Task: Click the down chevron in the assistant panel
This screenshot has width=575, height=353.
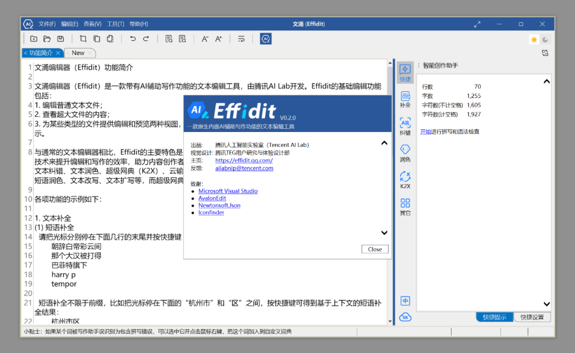Action: pos(546,304)
